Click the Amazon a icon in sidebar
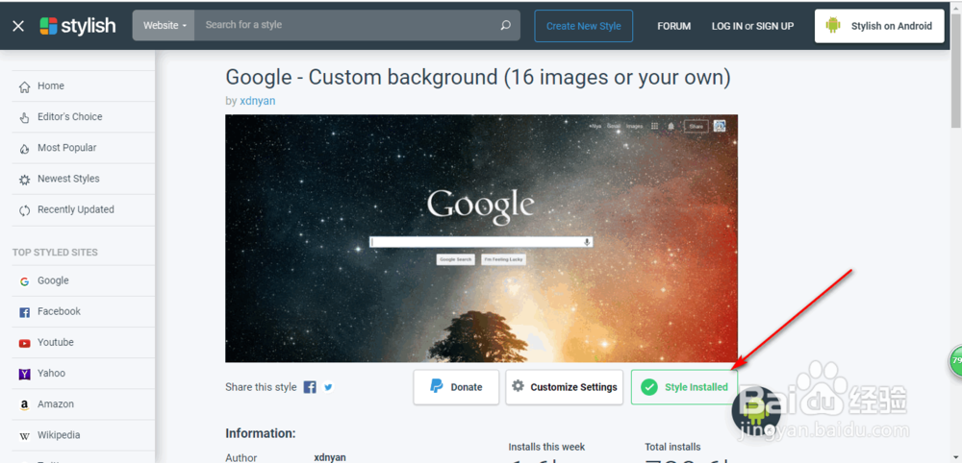962x463 pixels. click(x=25, y=404)
